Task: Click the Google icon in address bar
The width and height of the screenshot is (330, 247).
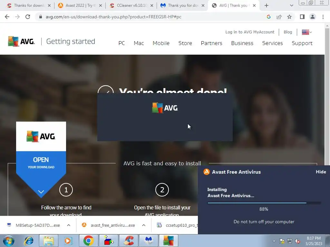Action: click(x=268, y=17)
